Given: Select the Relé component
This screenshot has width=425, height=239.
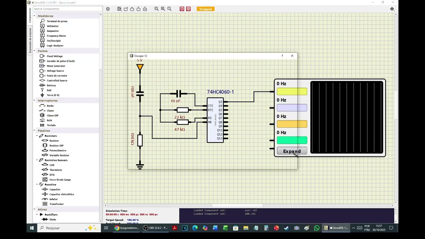Looking at the screenshot, I should click(49, 120).
